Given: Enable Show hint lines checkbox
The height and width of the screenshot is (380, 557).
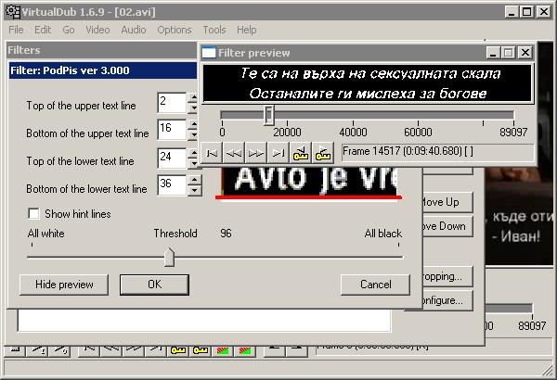Looking at the screenshot, I should [x=33, y=214].
